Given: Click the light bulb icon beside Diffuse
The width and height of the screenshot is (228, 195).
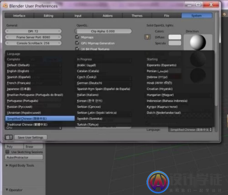Looking at the screenshot, I should pyautogui.click(x=147, y=37).
